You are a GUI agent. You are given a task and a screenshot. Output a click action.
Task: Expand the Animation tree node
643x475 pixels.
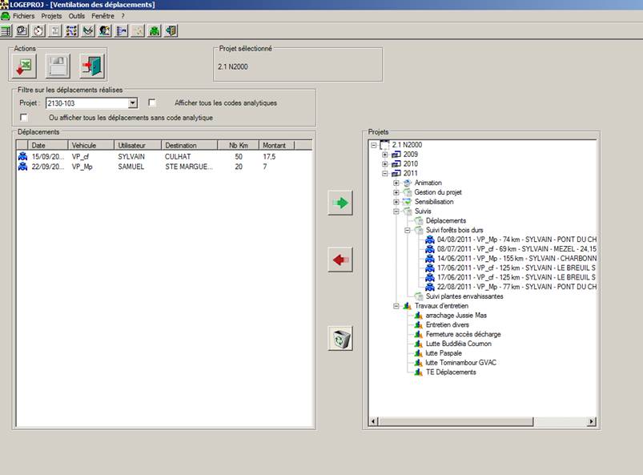pyautogui.click(x=396, y=183)
